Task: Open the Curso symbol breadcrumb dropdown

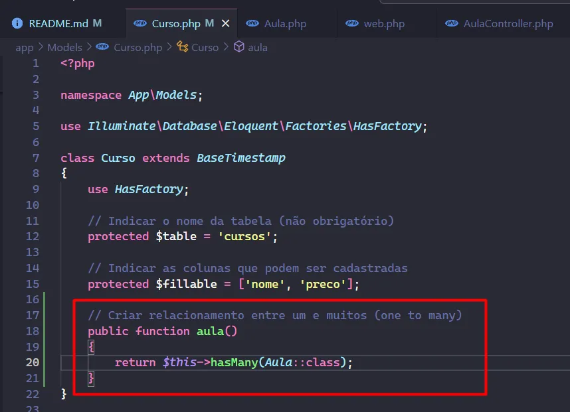Action: (x=204, y=47)
